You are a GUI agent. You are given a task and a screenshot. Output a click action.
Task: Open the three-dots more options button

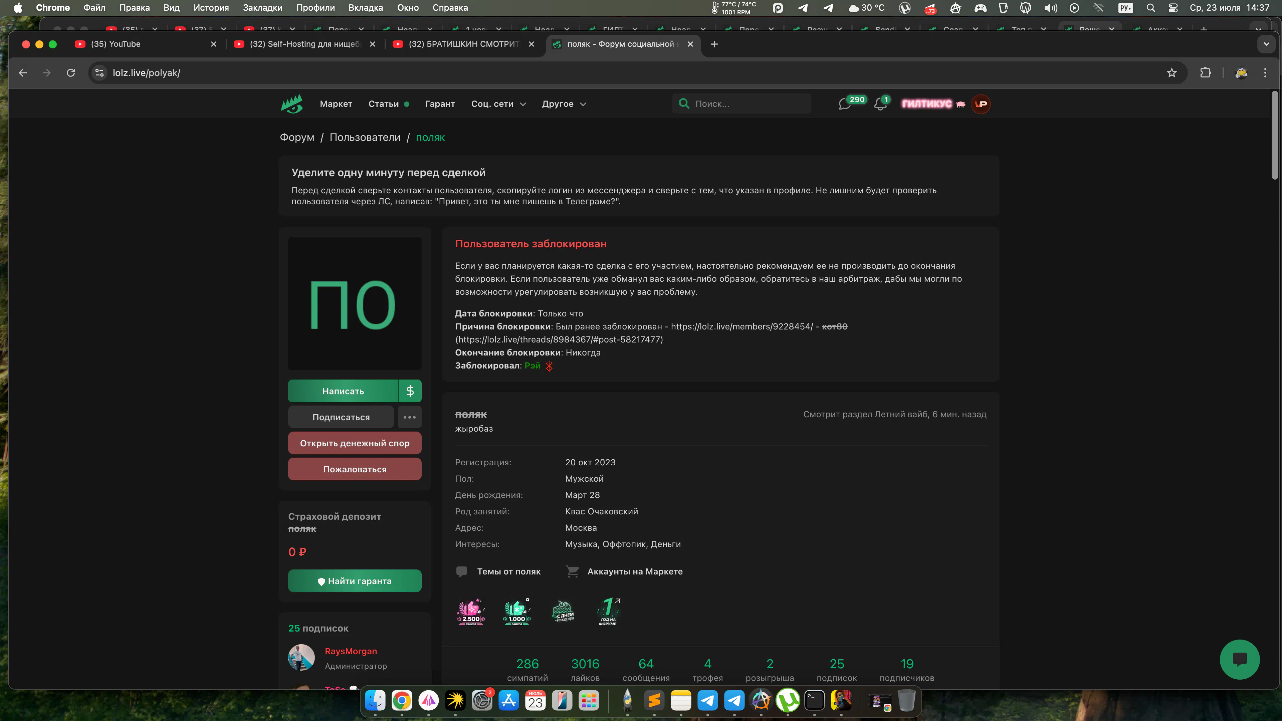(x=409, y=417)
